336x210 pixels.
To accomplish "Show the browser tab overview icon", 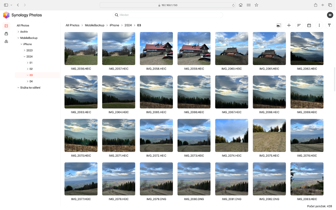I will pos(330,5).
